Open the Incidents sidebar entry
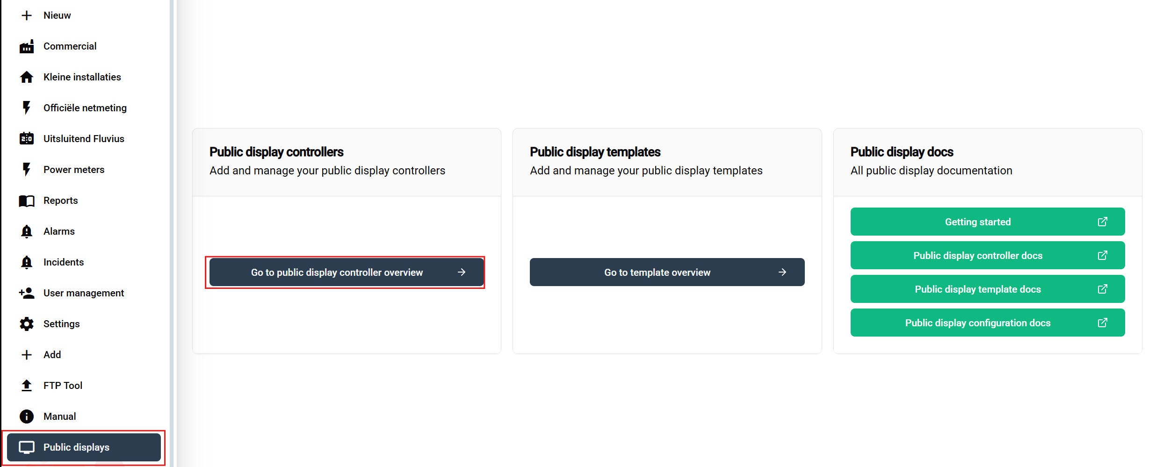Viewport: 1156px width, 467px height. (x=63, y=262)
